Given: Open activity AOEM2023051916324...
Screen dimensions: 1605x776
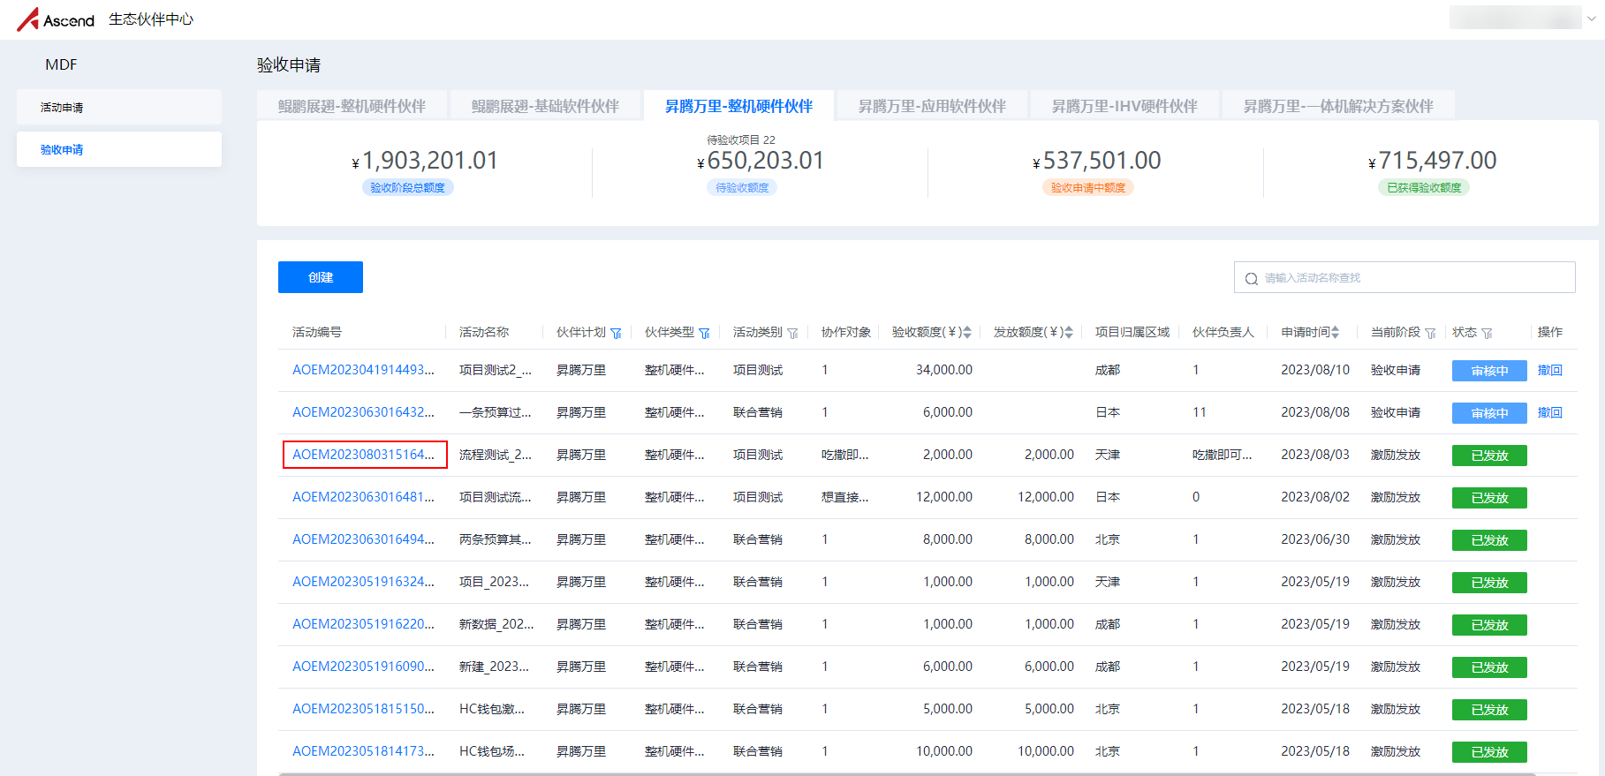Looking at the screenshot, I should click(363, 582).
